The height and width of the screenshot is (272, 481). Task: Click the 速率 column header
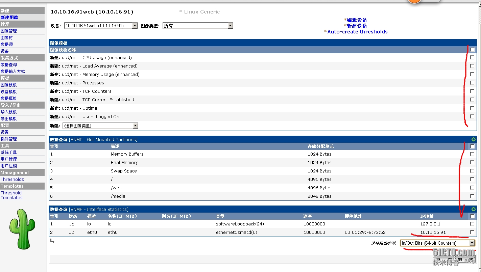[308, 216]
